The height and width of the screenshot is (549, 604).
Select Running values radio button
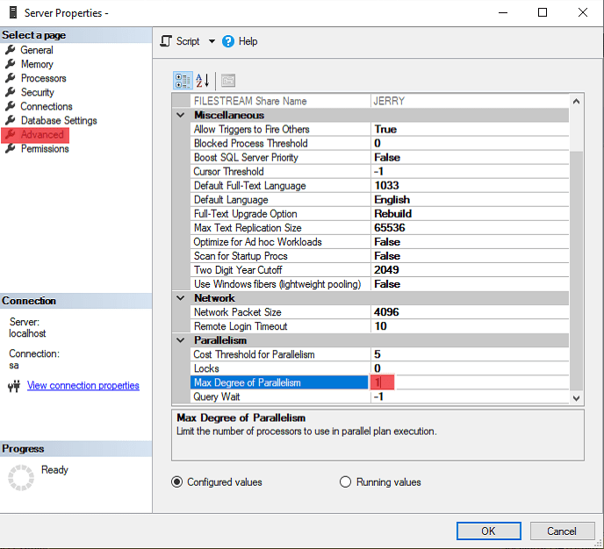[345, 481]
